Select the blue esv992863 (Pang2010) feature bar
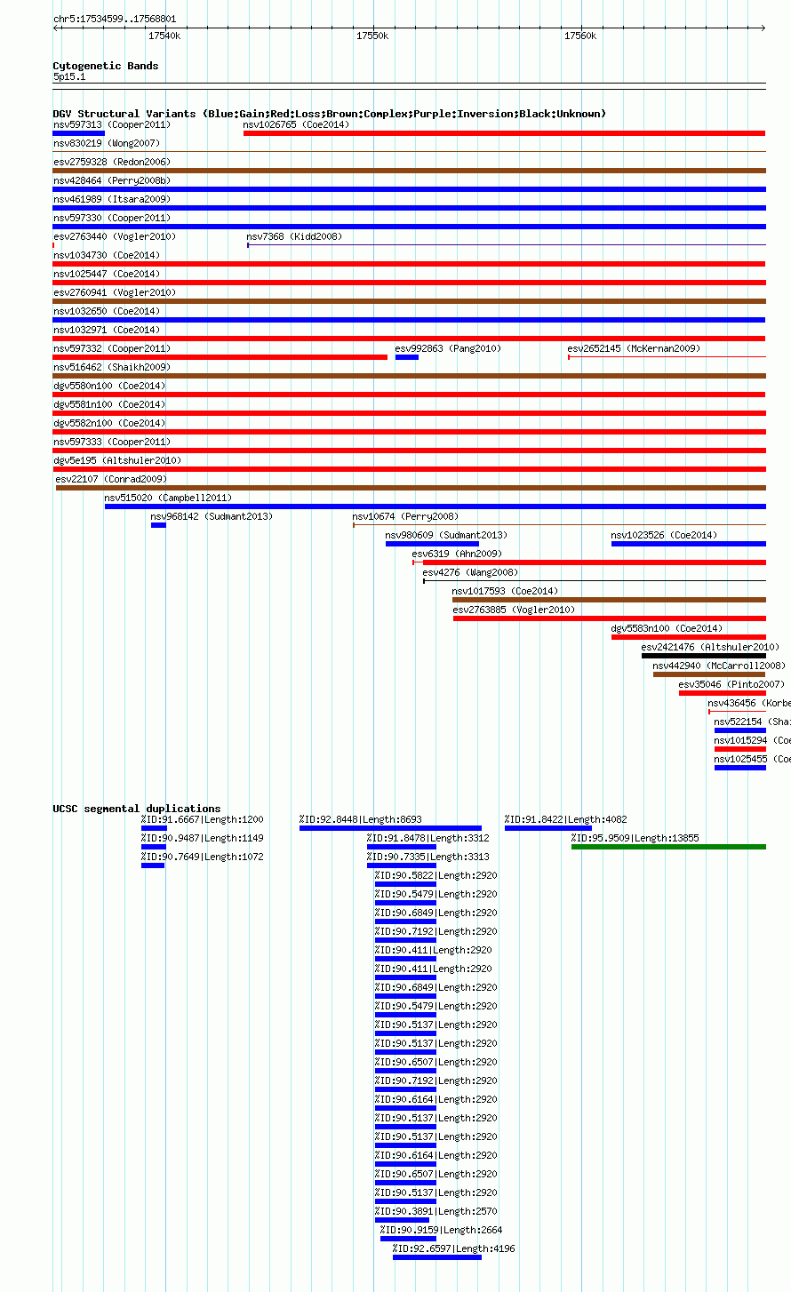Image resolution: width=791 pixels, height=1292 pixels. (x=407, y=357)
